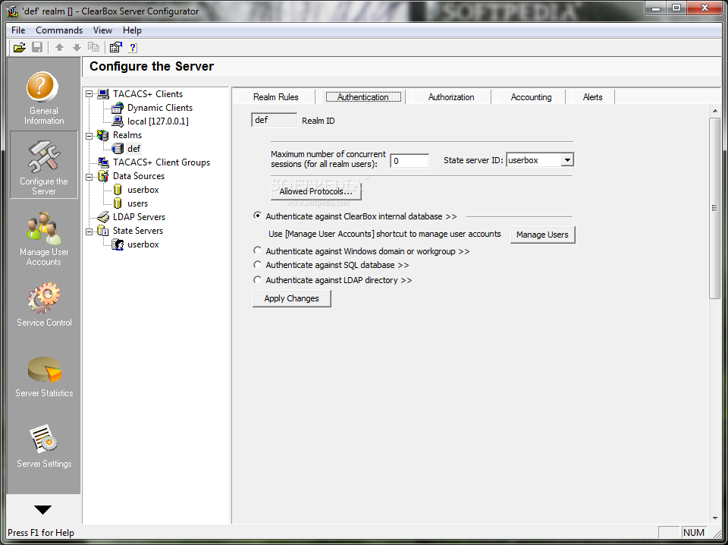Switch to the Alerts tab

(x=592, y=97)
